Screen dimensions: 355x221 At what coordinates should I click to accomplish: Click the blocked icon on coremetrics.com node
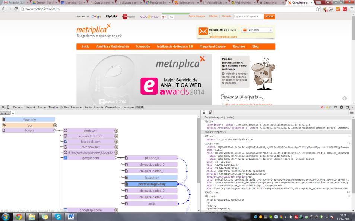pyautogui.click(x=66, y=136)
